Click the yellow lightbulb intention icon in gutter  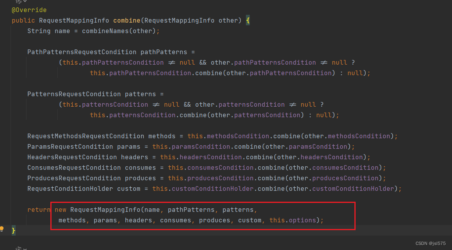pyautogui.click(x=2, y=230)
